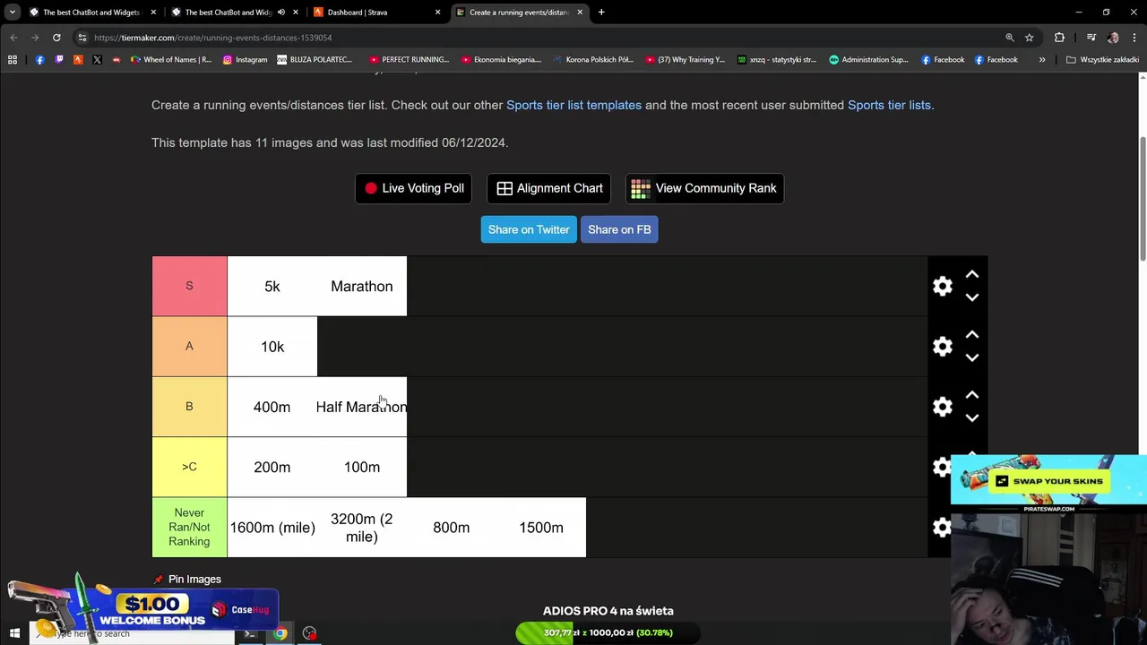Open Wheel of Names bookmark
The height and width of the screenshot is (645, 1147).
(171, 60)
